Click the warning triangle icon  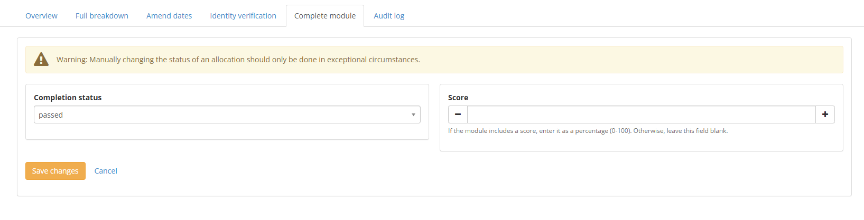(x=41, y=59)
